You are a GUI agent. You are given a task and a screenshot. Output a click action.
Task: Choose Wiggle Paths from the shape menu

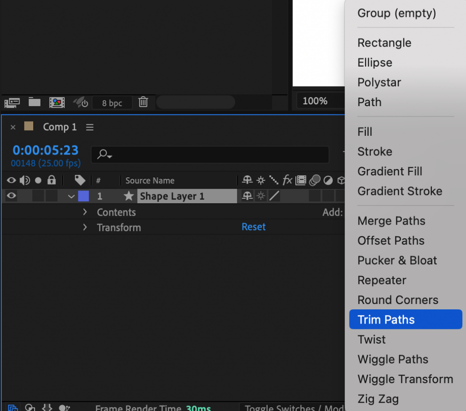(392, 359)
